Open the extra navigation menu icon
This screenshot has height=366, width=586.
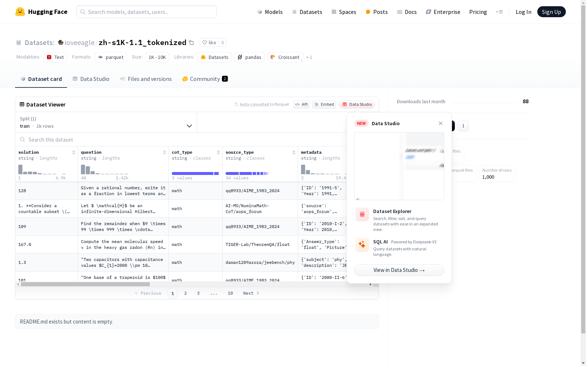499,12
